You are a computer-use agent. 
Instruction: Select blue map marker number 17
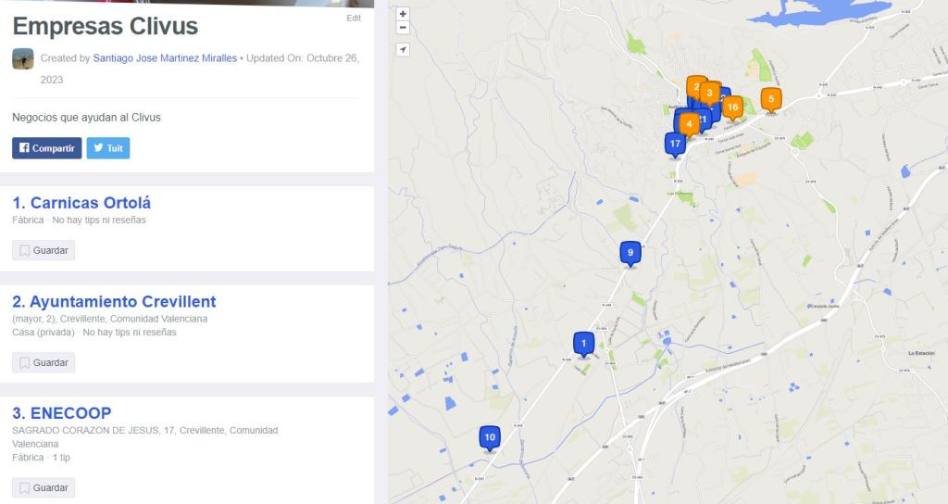(675, 144)
